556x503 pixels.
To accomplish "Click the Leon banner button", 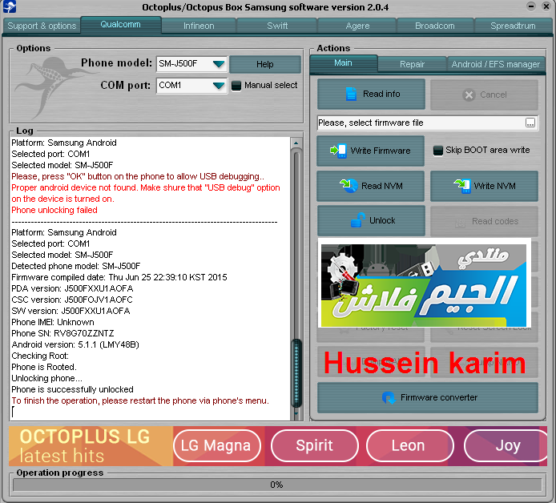I will (x=410, y=445).
